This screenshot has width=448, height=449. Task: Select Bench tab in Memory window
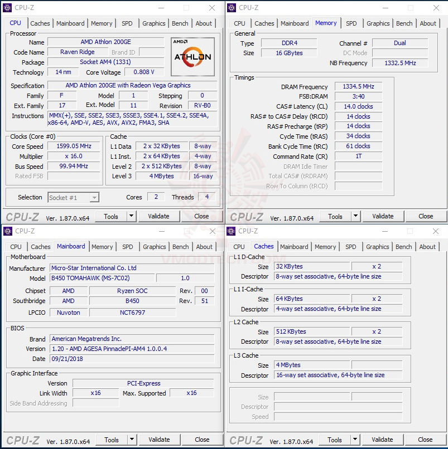click(x=404, y=23)
